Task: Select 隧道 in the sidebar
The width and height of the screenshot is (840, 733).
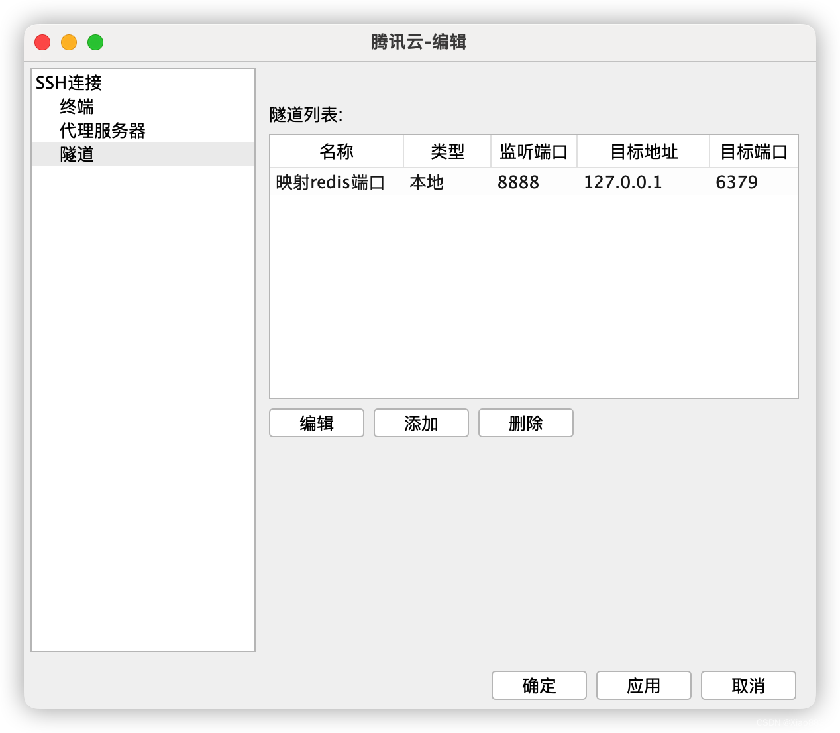Action: 77,154
